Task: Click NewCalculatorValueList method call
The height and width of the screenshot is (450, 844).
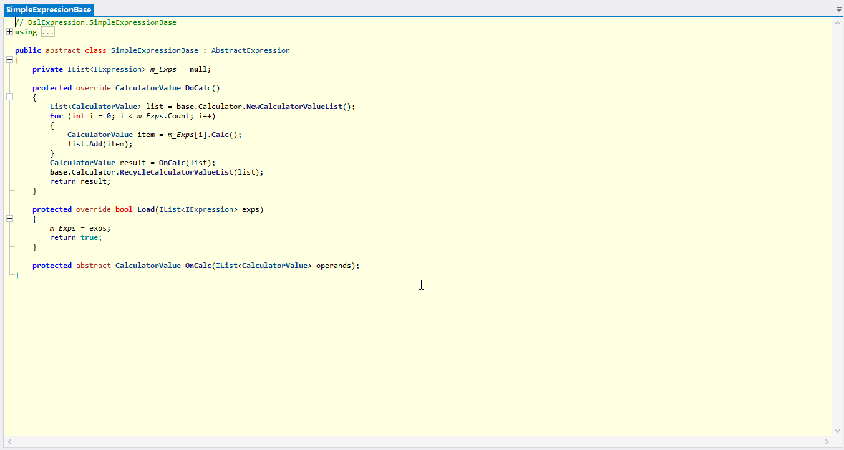Action: pyautogui.click(x=294, y=107)
